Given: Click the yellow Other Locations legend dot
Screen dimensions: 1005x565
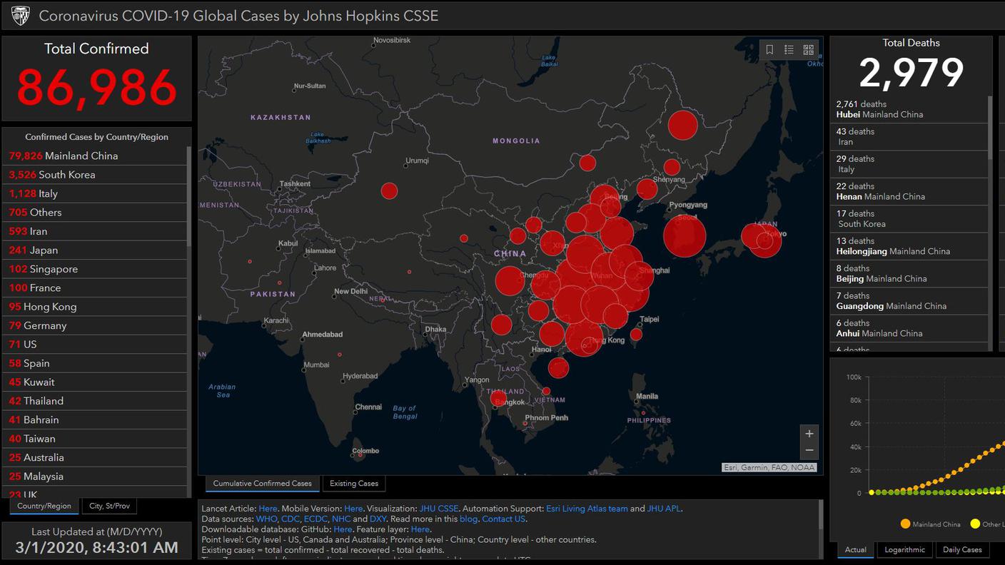Looking at the screenshot, I should [x=975, y=524].
